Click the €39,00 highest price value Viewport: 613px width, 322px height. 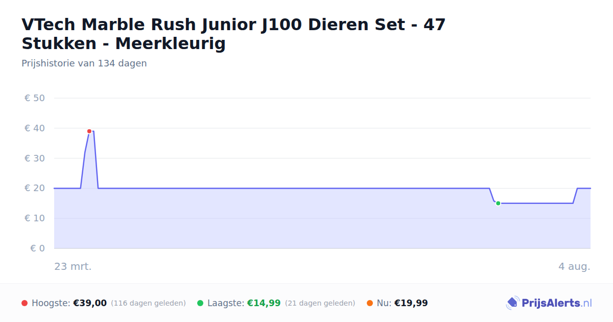point(90,303)
